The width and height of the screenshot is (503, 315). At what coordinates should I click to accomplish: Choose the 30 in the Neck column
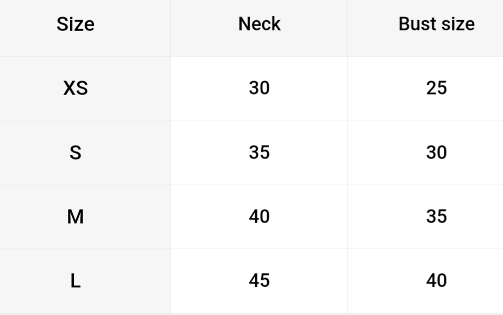[x=259, y=88]
